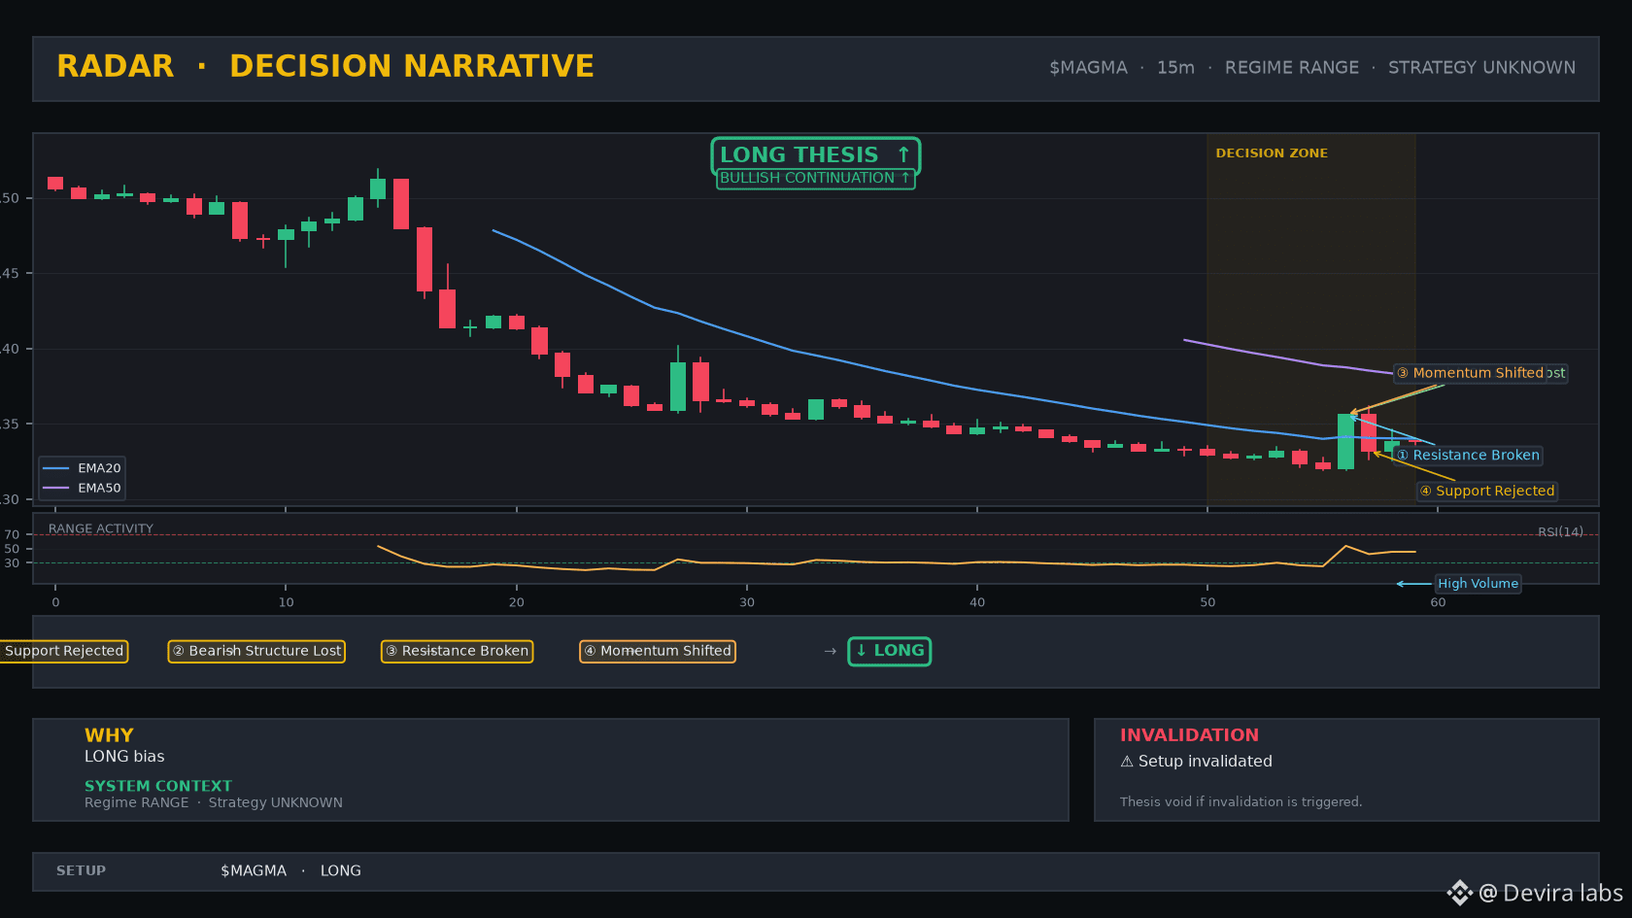
Task: Select the BULLISH CONTINUATION tag
Action: tap(816, 179)
